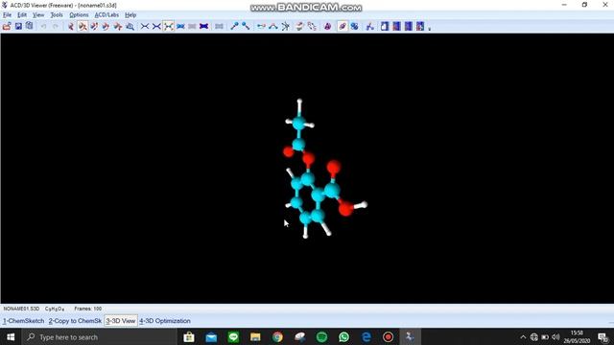
Task: Open Google Chrome from taskbar
Action: 277,336
